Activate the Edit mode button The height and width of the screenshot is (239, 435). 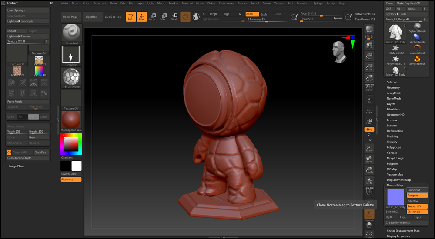130,17
